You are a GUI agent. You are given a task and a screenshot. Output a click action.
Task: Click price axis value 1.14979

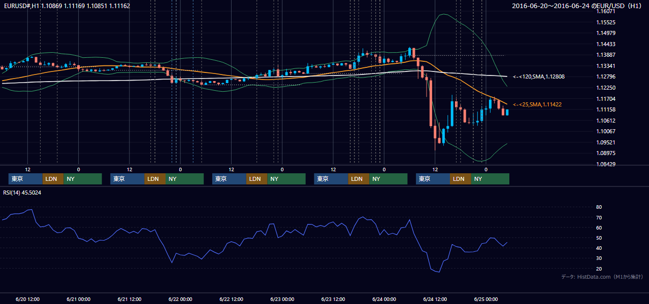pos(605,33)
